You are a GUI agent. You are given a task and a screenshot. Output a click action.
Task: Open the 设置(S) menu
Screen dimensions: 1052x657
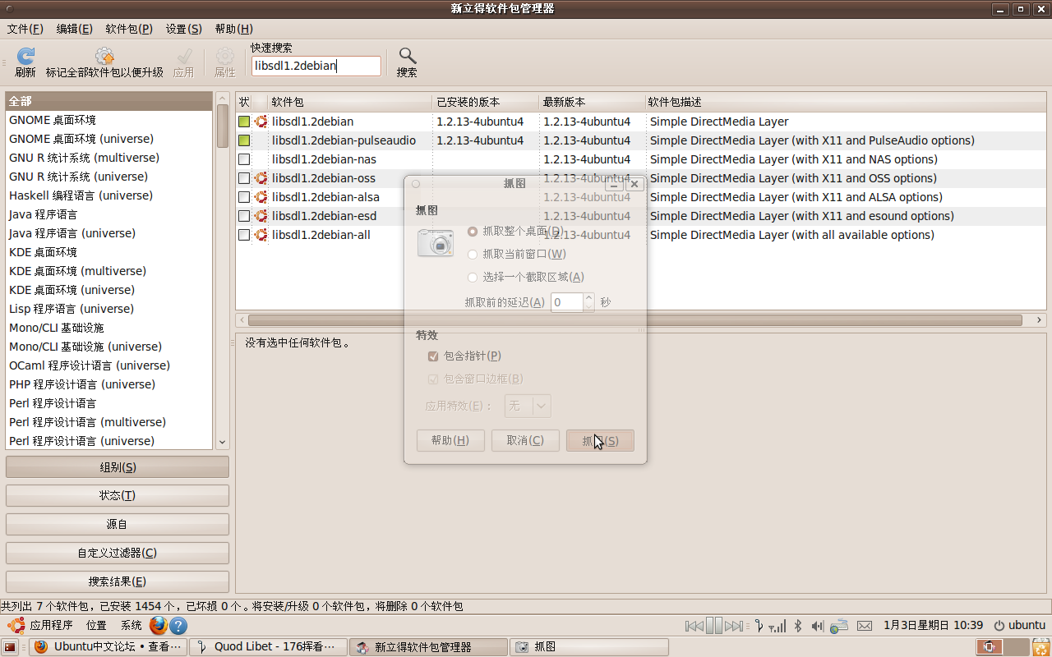pyautogui.click(x=184, y=29)
